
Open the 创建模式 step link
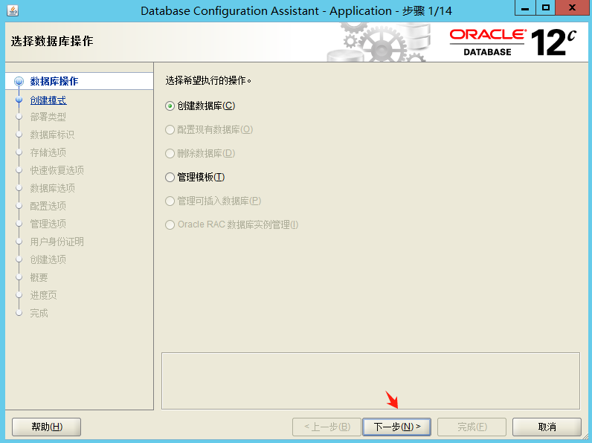[48, 100]
